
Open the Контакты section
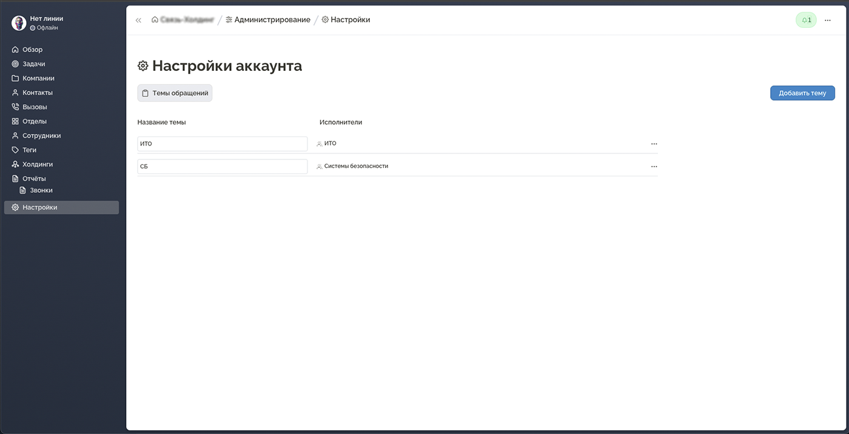coord(36,92)
